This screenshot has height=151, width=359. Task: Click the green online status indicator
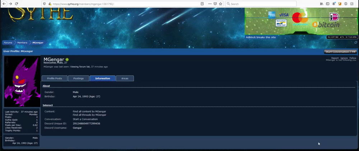(67, 59)
